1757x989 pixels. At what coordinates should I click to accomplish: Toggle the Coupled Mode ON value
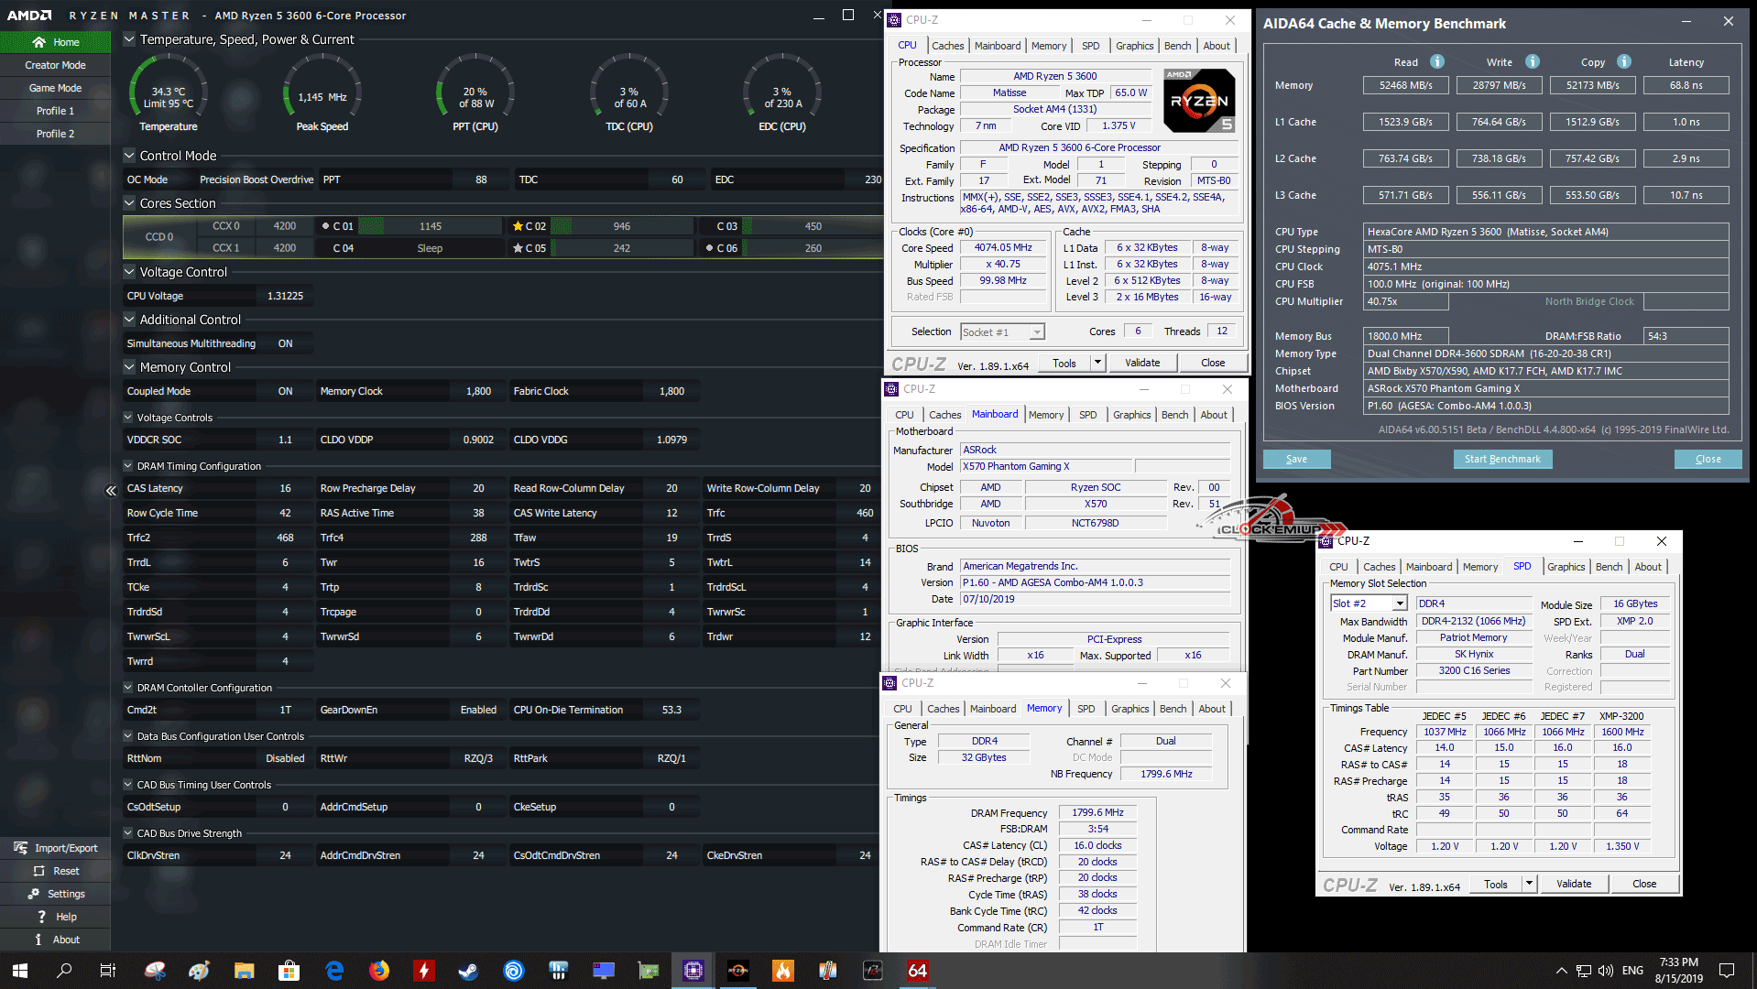click(x=285, y=391)
